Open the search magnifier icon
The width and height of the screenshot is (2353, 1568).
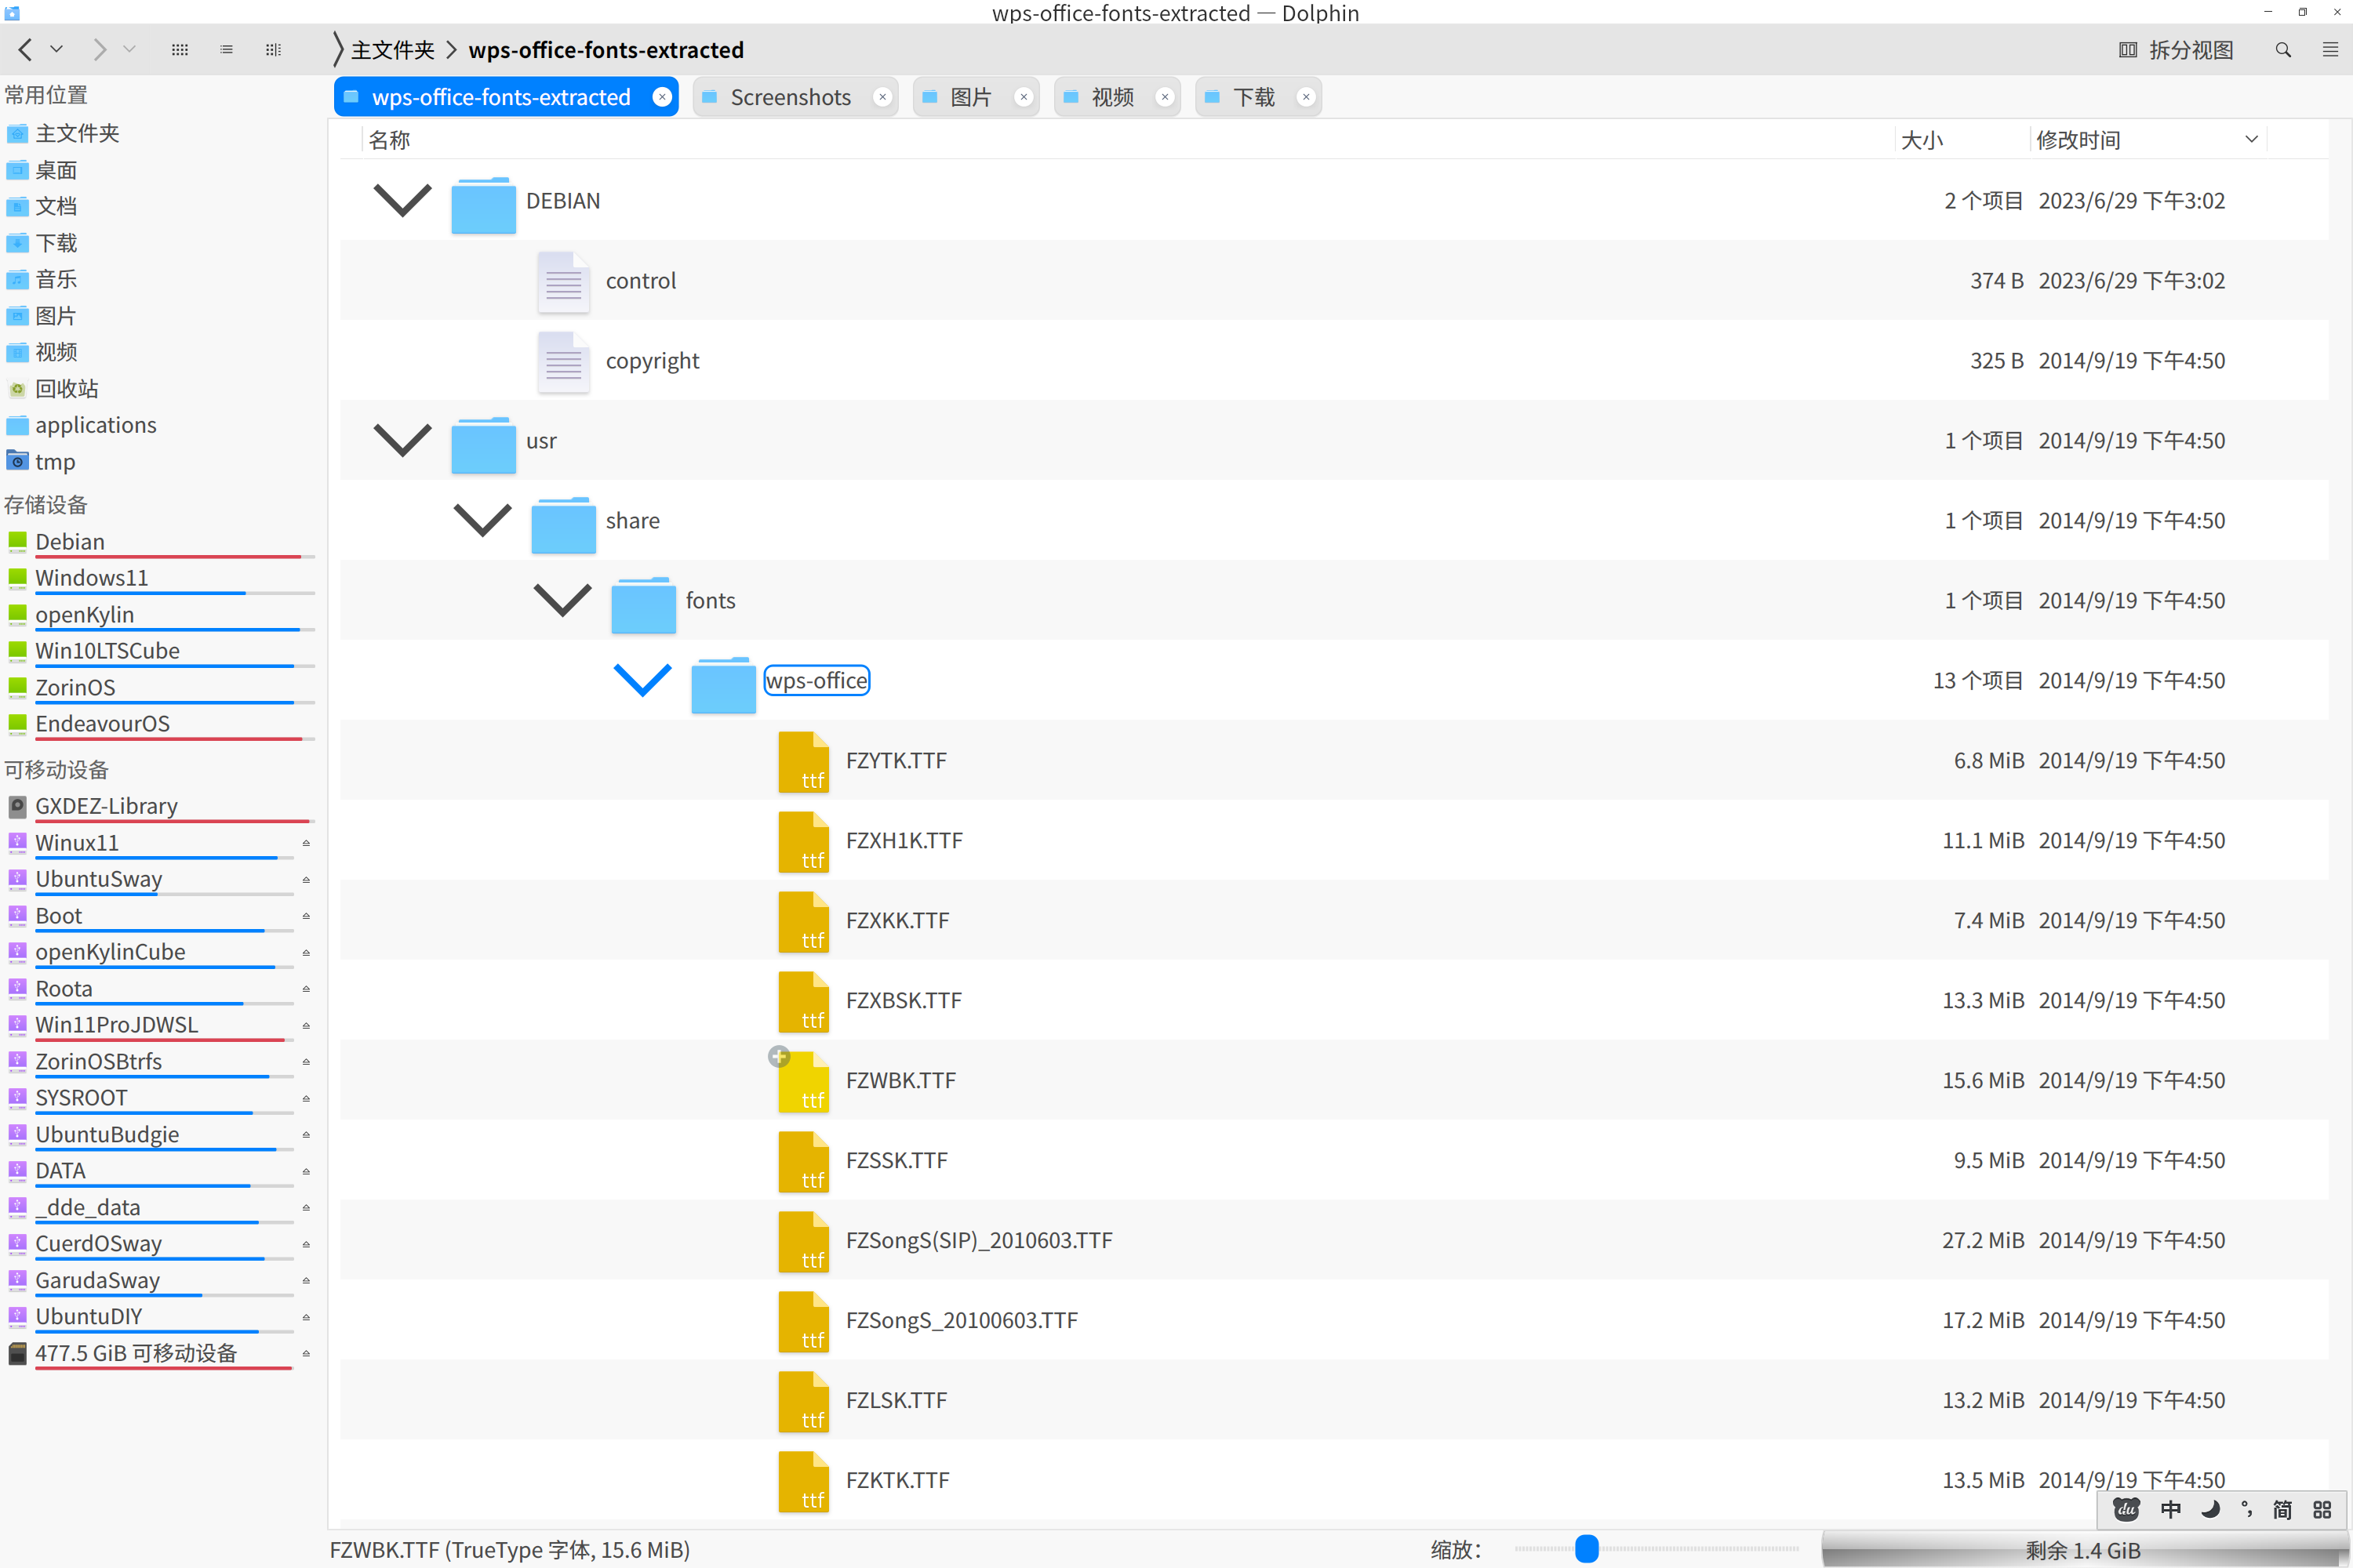point(2283,49)
